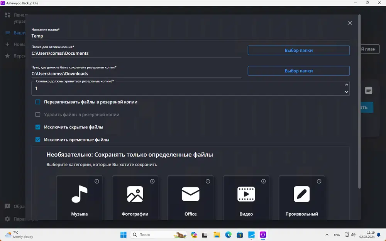Click the Downloads backup path field

tap(136, 74)
